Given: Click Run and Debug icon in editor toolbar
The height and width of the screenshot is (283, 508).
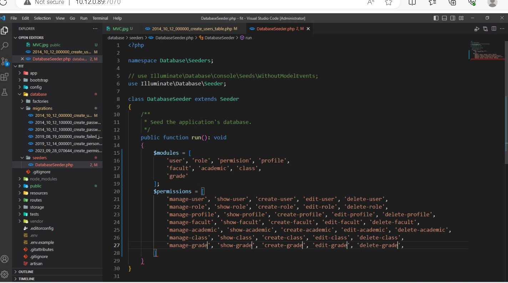Looking at the screenshot, I should (x=477, y=29).
